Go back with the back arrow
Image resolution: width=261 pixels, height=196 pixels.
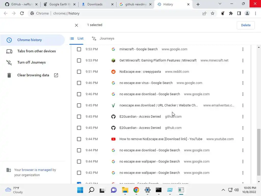point(6,13)
